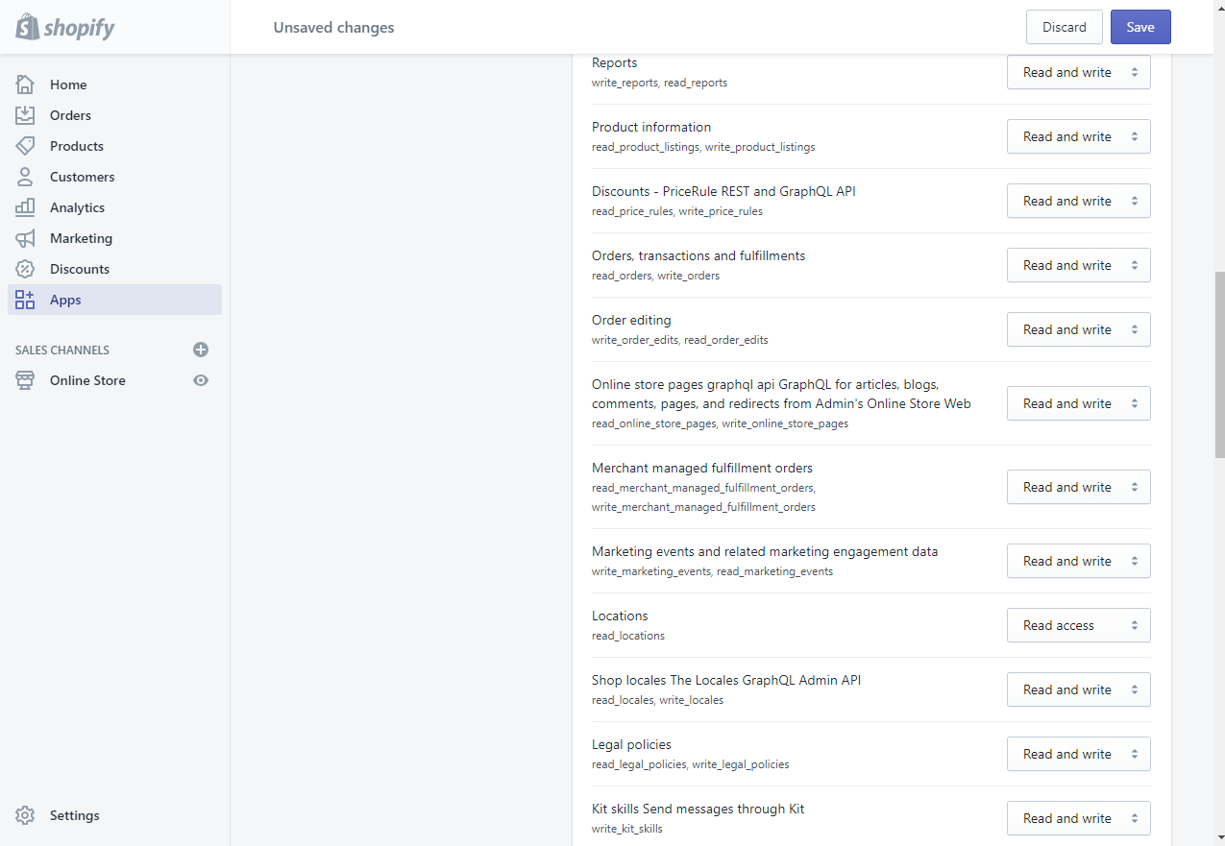Viewport: 1225px width, 846px height.
Task: Open the Legal policies permission dropdown
Action: [x=1078, y=754]
